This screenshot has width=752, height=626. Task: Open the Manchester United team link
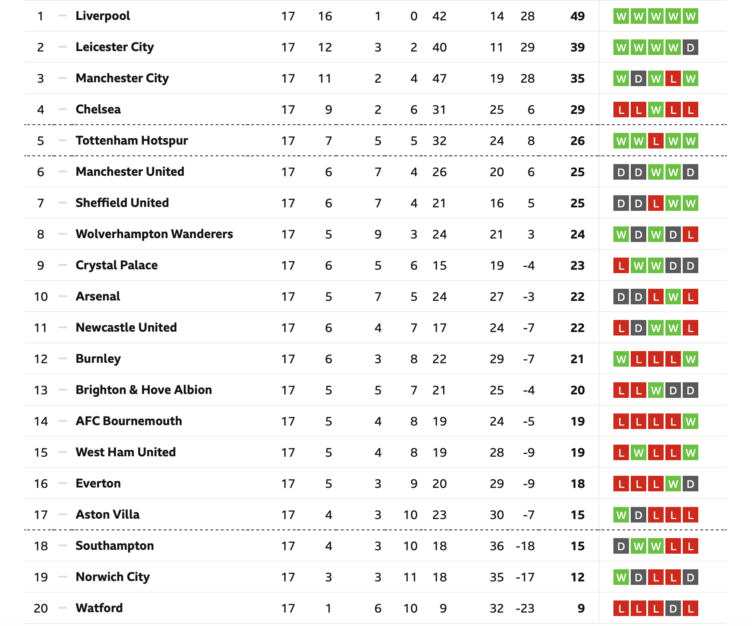click(130, 172)
